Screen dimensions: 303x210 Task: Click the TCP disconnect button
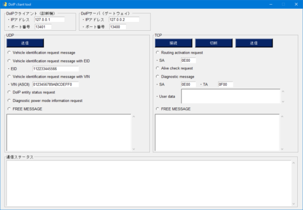(x=214, y=43)
